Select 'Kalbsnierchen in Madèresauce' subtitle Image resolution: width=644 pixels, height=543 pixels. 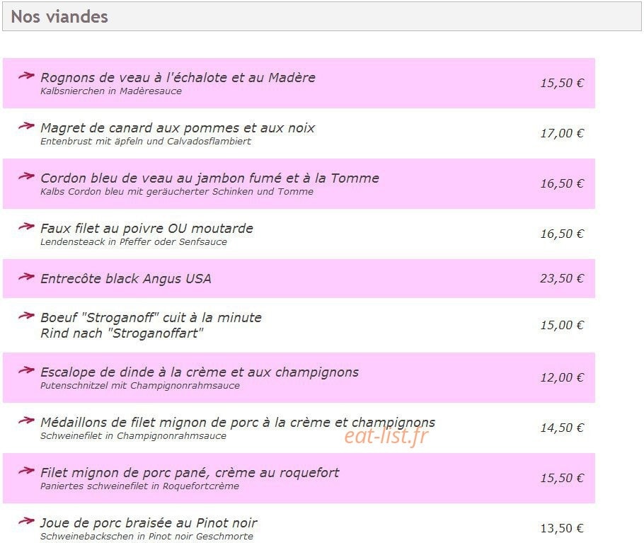coord(111,91)
